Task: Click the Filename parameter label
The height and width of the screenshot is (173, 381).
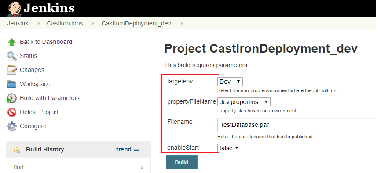Action: 180,122
